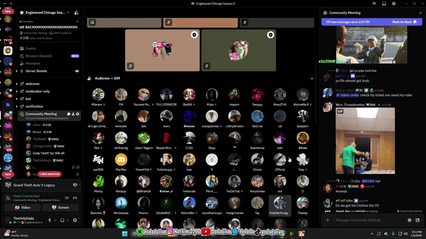Disconnect from voice with hang-up icon

coord(75,198)
